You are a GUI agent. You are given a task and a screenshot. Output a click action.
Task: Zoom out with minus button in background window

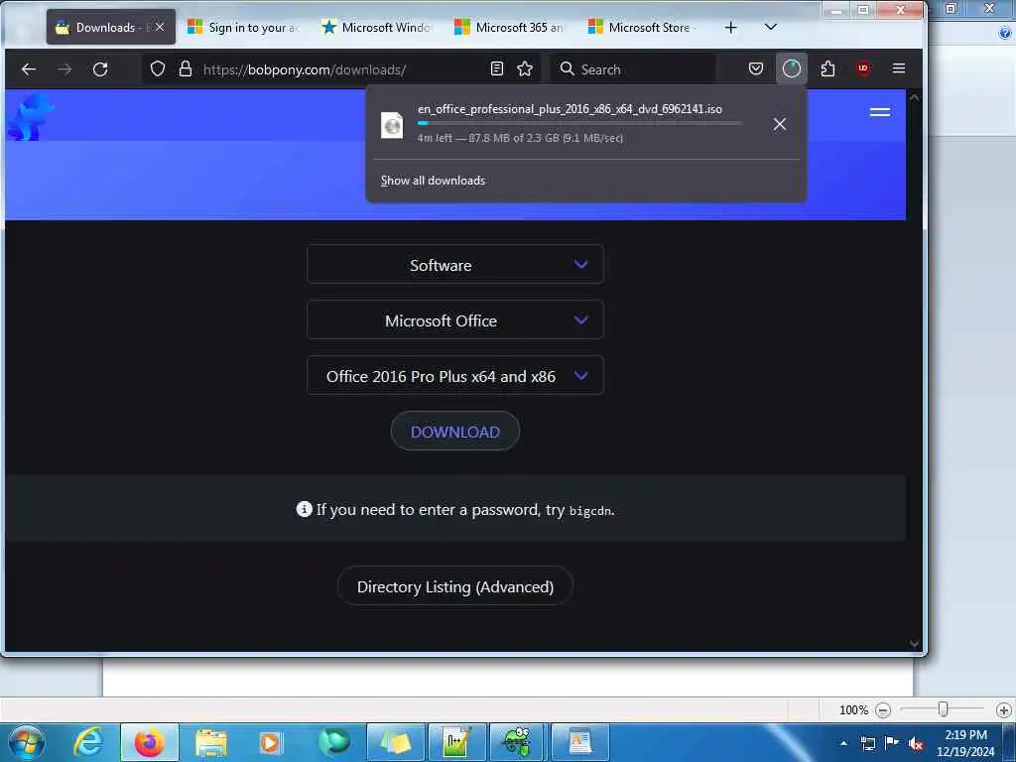pos(882,710)
